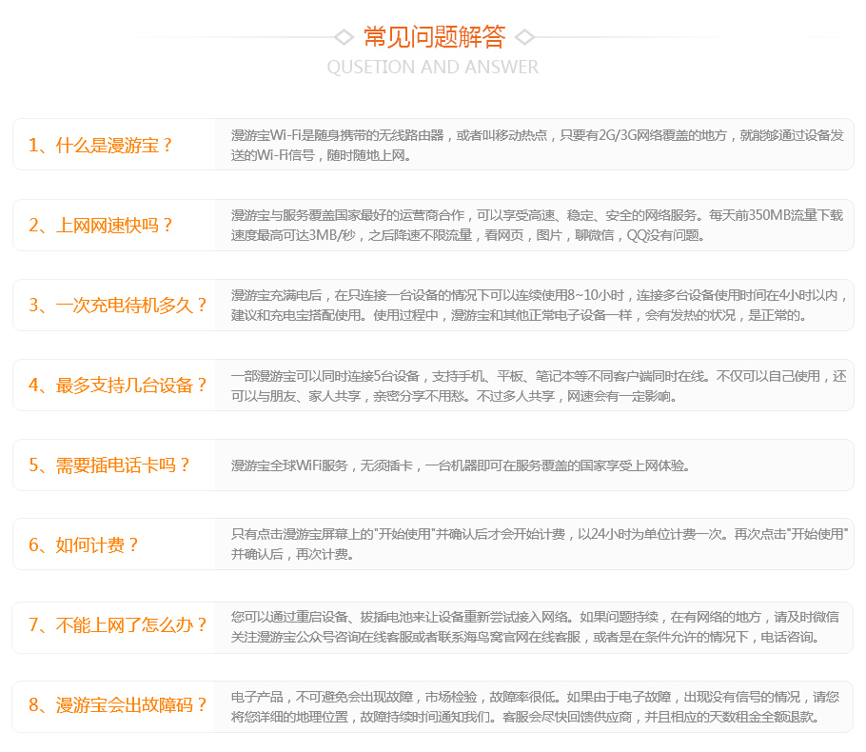Select question 1、什么是漫游宝？
This screenshot has height=752, width=866.
(x=100, y=146)
